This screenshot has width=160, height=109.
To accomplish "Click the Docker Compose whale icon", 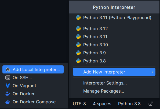I will pos(8,102).
